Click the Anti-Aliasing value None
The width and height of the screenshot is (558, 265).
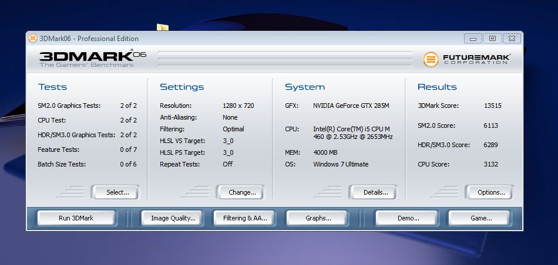230,117
